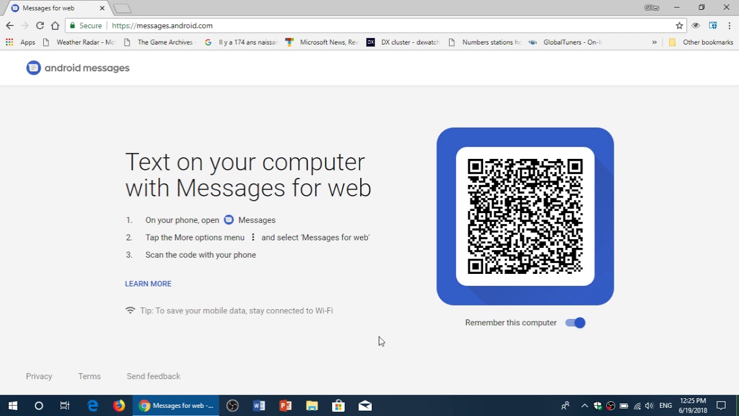Screen dimensions: 739x416
Task: Open the Weather Radar bookmark
Action: coord(80,42)
